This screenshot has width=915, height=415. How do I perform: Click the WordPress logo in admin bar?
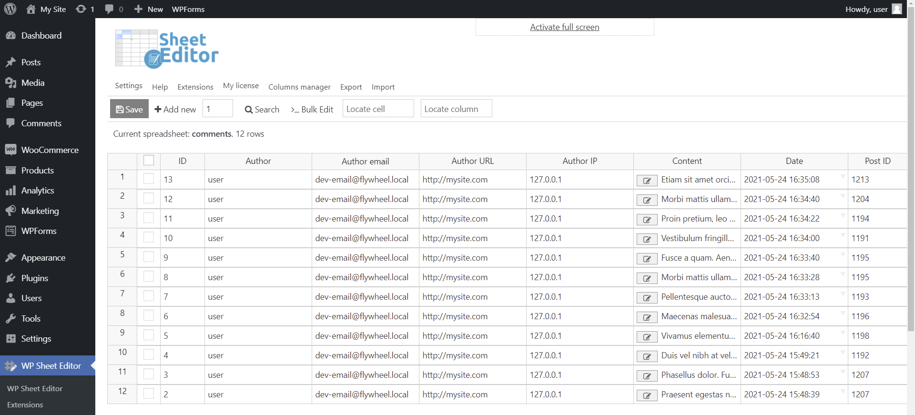[x=10, y=9]
